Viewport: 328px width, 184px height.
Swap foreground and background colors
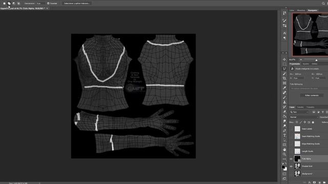pyautogui.click(x=286, y=164)
